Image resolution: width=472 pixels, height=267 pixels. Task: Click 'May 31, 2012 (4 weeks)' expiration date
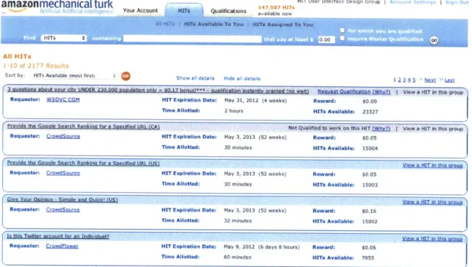(255, 101)
